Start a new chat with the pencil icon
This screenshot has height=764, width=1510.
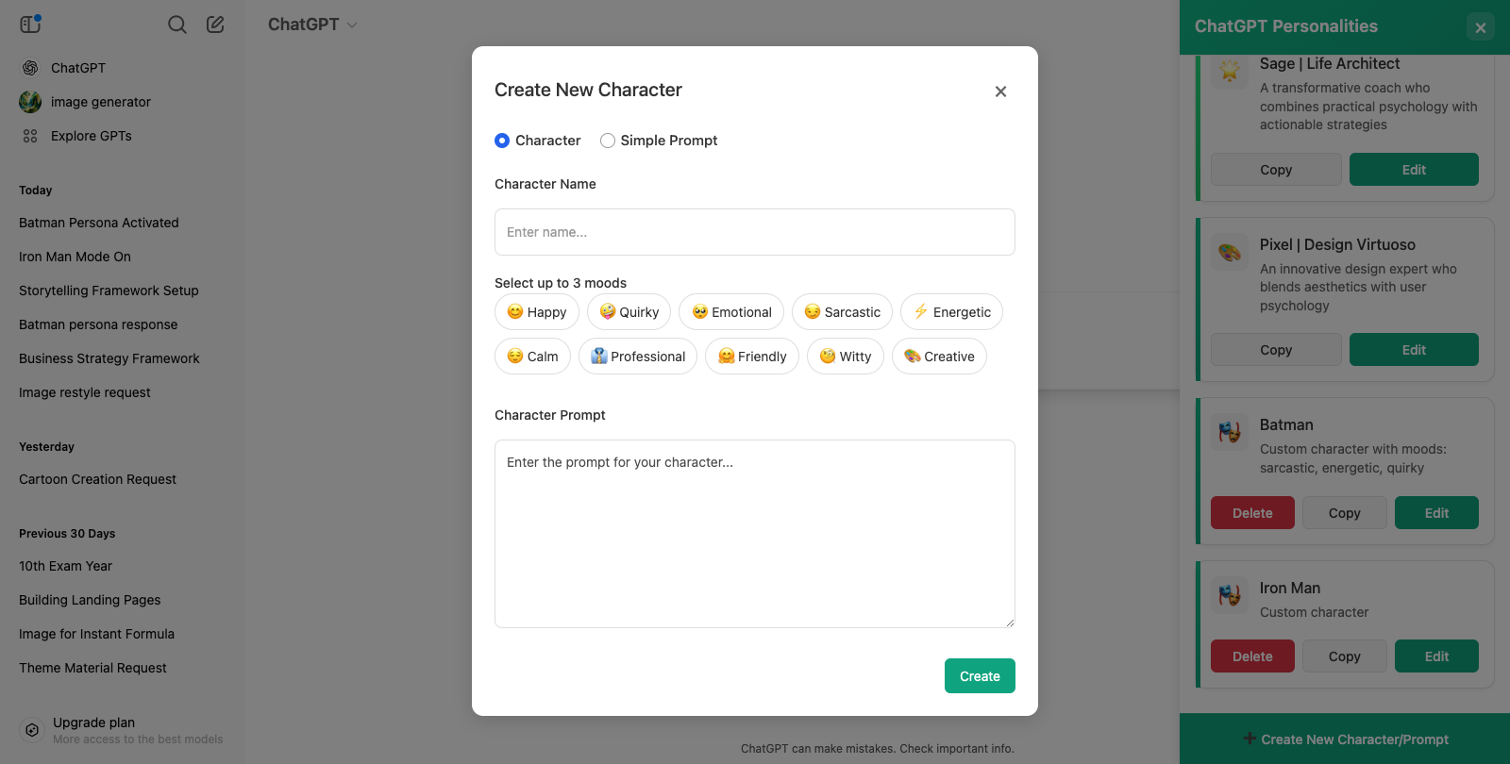[x=215, y=25]
